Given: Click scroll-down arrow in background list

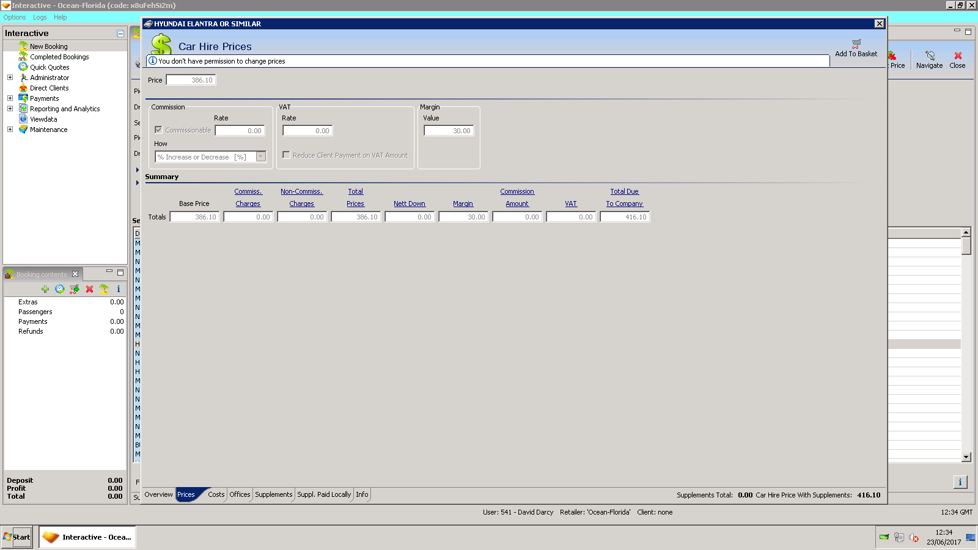Looking at the screenshot, I should coord(966,457).
